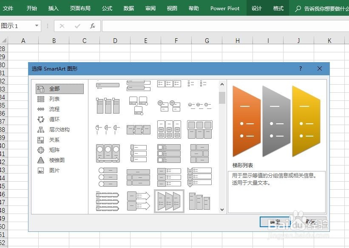Select the 全部 (All) category
Viewport: 349px width, 248px height.
tap(60, 88)
